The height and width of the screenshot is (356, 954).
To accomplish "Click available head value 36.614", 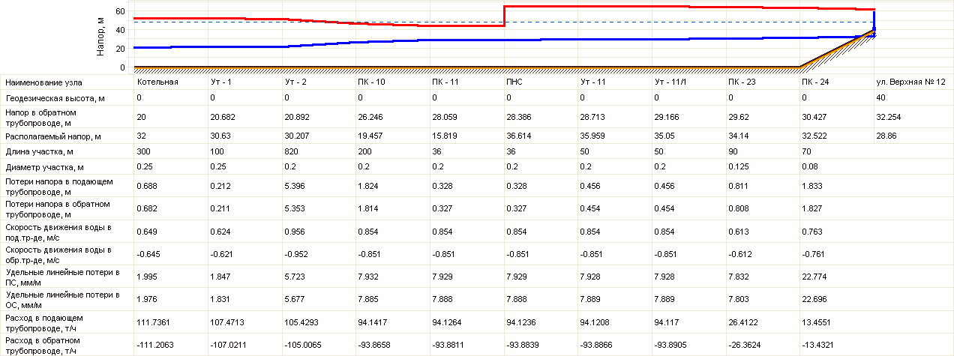I will 518,137.
